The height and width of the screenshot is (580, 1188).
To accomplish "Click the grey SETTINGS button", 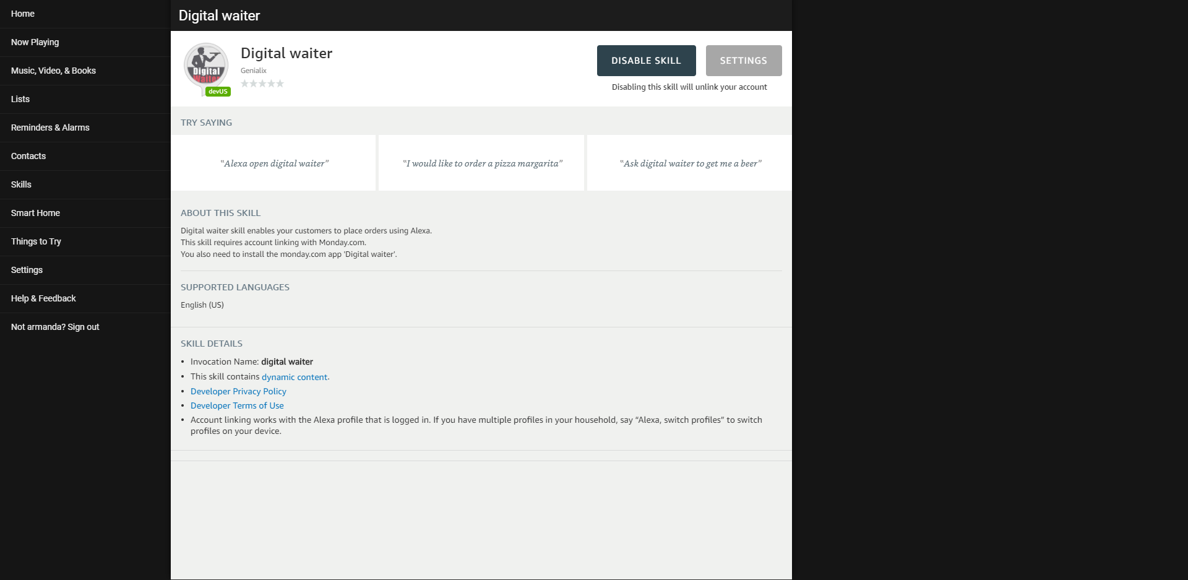I will tap(744, 61).
